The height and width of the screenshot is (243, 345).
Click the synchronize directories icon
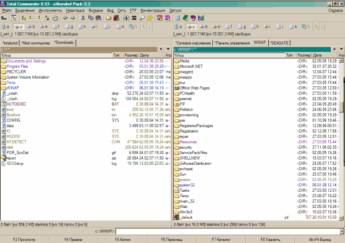pos(127,18)
